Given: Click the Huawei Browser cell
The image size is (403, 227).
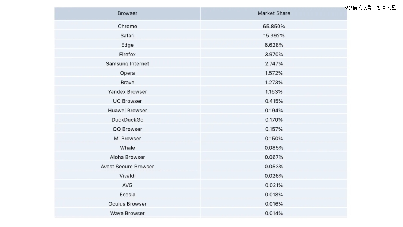Looking at the screenshot, I should 127,110.
